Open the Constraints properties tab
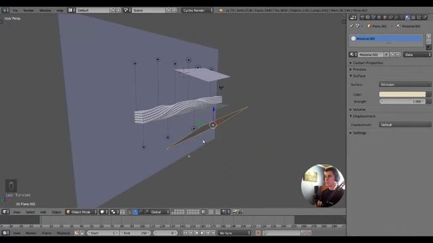Image resolution: width=433 pixels, height=243 pixels. [390, 18]
